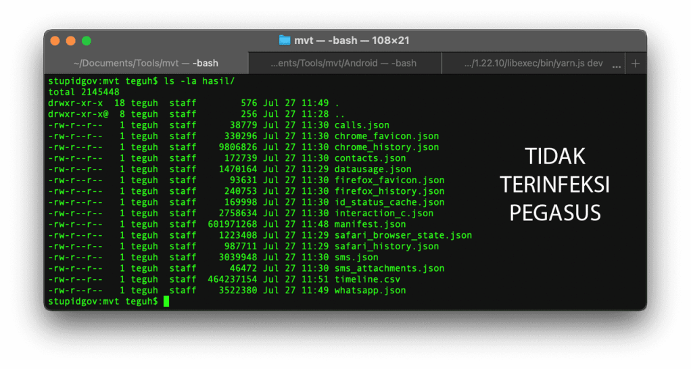Select the yarn.js dev tab
Viewport: 691px width, 369px height.
(x=533, y=64)
